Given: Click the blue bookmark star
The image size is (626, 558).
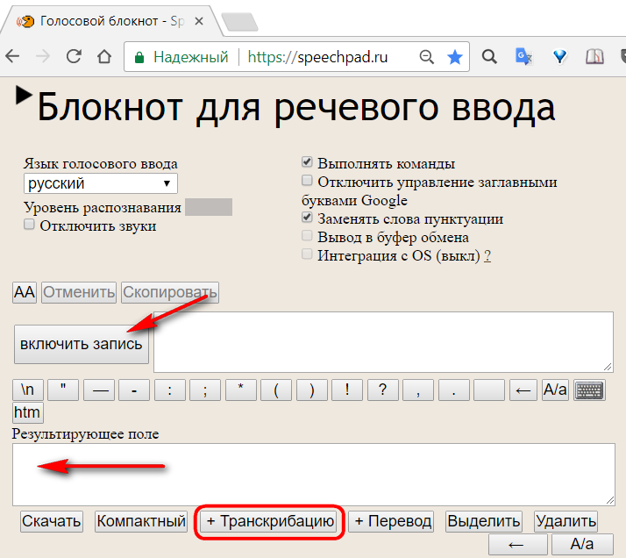Looking at the screenshot, I should click(455, 57).
